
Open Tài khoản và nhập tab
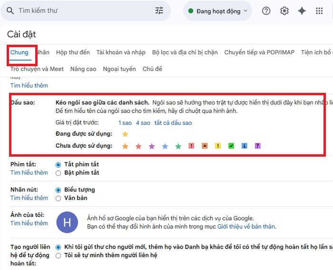(121, 52)
